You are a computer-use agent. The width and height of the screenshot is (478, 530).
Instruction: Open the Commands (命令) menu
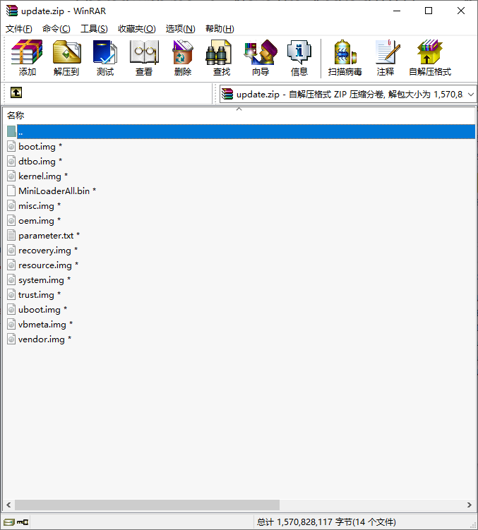pyautogui.click(x=56, y=29)
